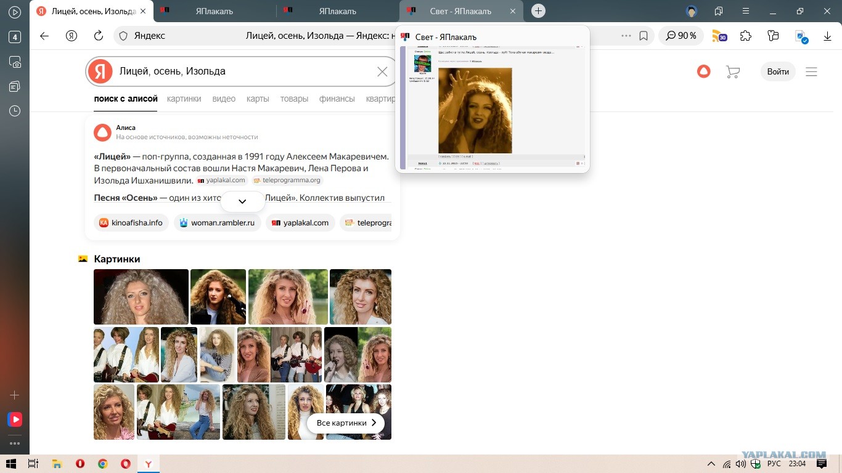Open the woman.rambler.ru source chip
Viewport: 842px width, 473px height.
click(x=217, y=222)
